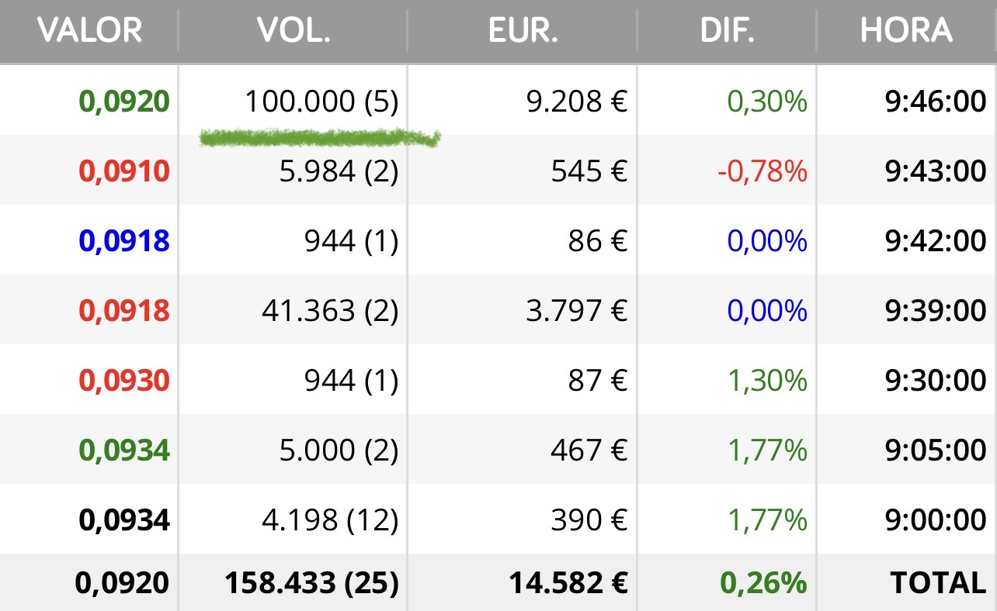
Task: Click the -0,78% difference cell
Action: [x=763, y=171]
